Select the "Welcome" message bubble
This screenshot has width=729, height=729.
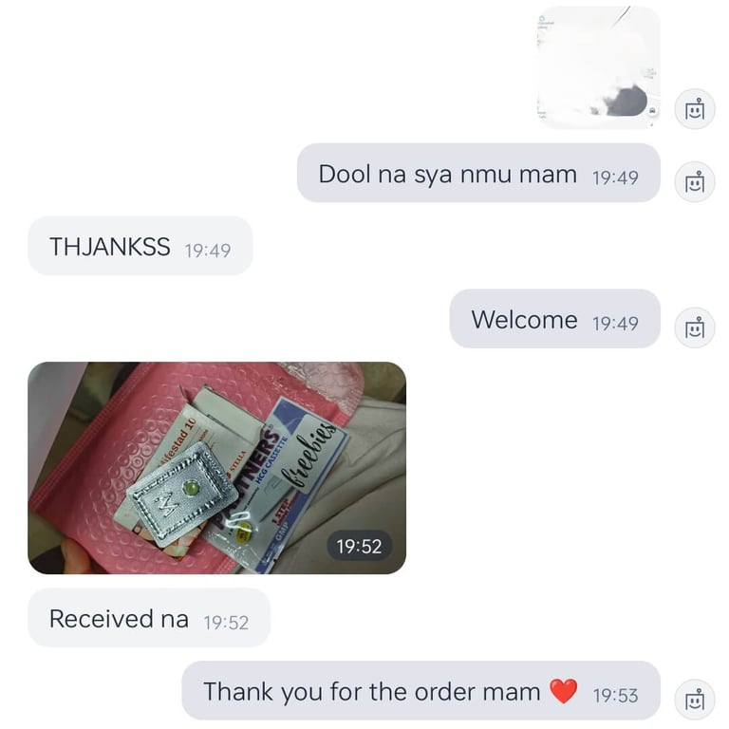(x=554, y=319)
